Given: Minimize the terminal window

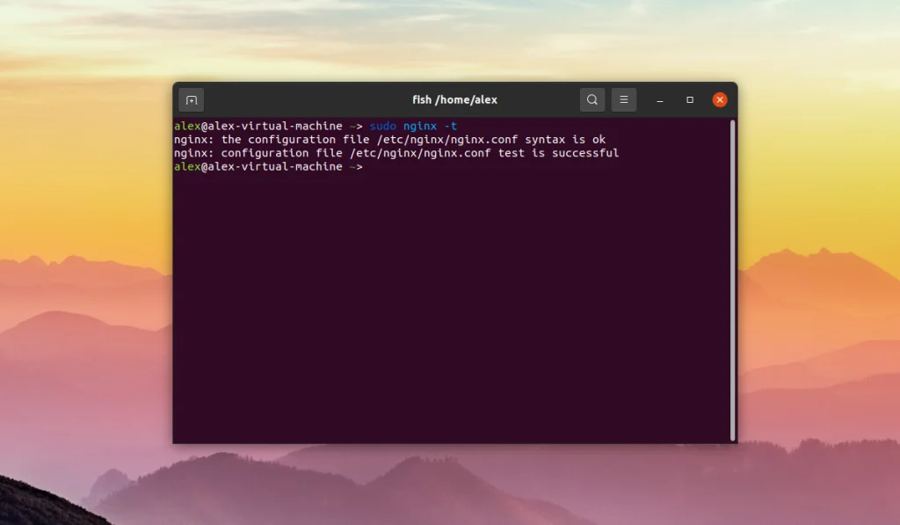Looking at the screenshot, I should (660, 100).
